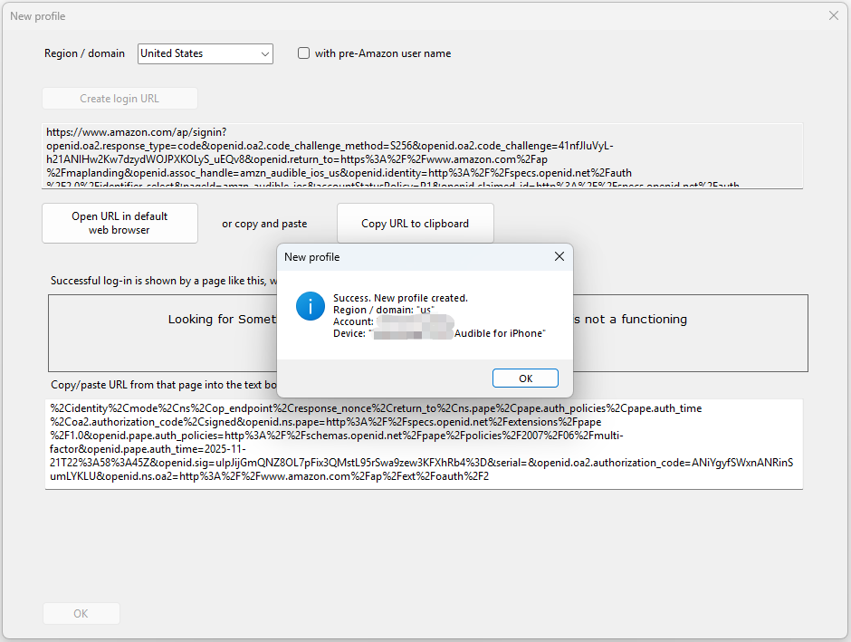Image resolution: width=851 pixels, height=642 pixels.
Task: Click the United States combo box arrow
Action: tap(265, 54)
